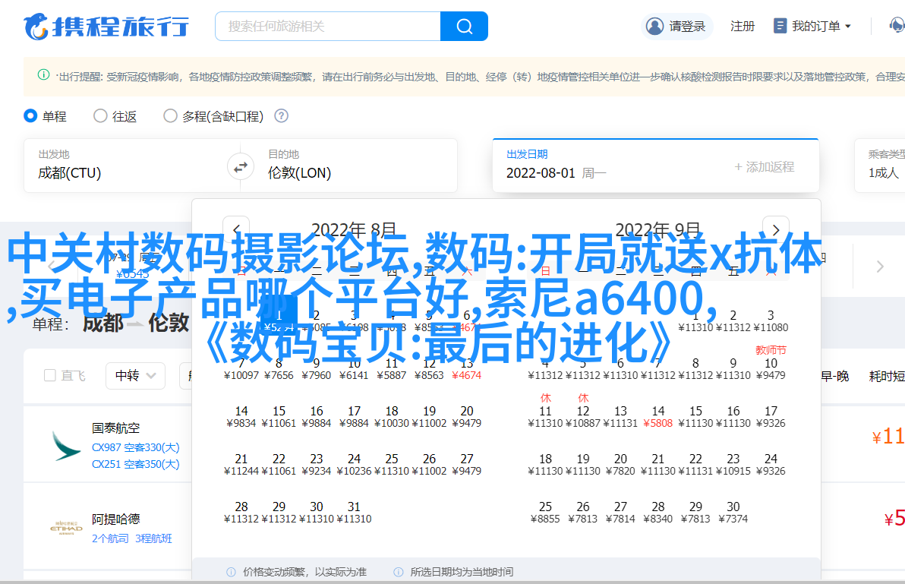Click the user avatar icon beside 请登录
905x584 pixels.
[x=654, y=26]
